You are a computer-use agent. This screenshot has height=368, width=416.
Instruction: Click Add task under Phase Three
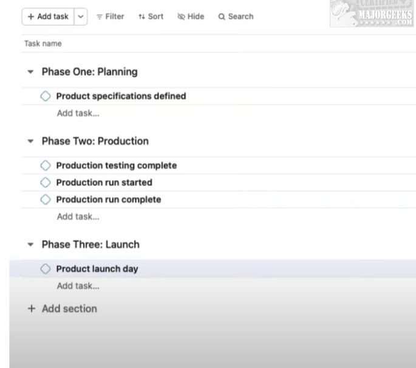point(78,286)
